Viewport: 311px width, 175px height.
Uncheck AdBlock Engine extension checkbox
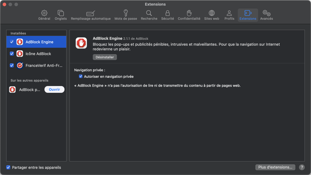click(12, 42)
